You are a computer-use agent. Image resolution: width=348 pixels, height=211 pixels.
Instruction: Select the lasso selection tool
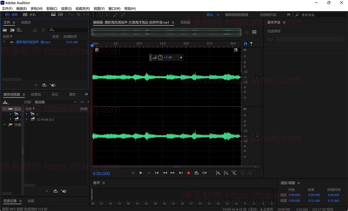[108, 14]
